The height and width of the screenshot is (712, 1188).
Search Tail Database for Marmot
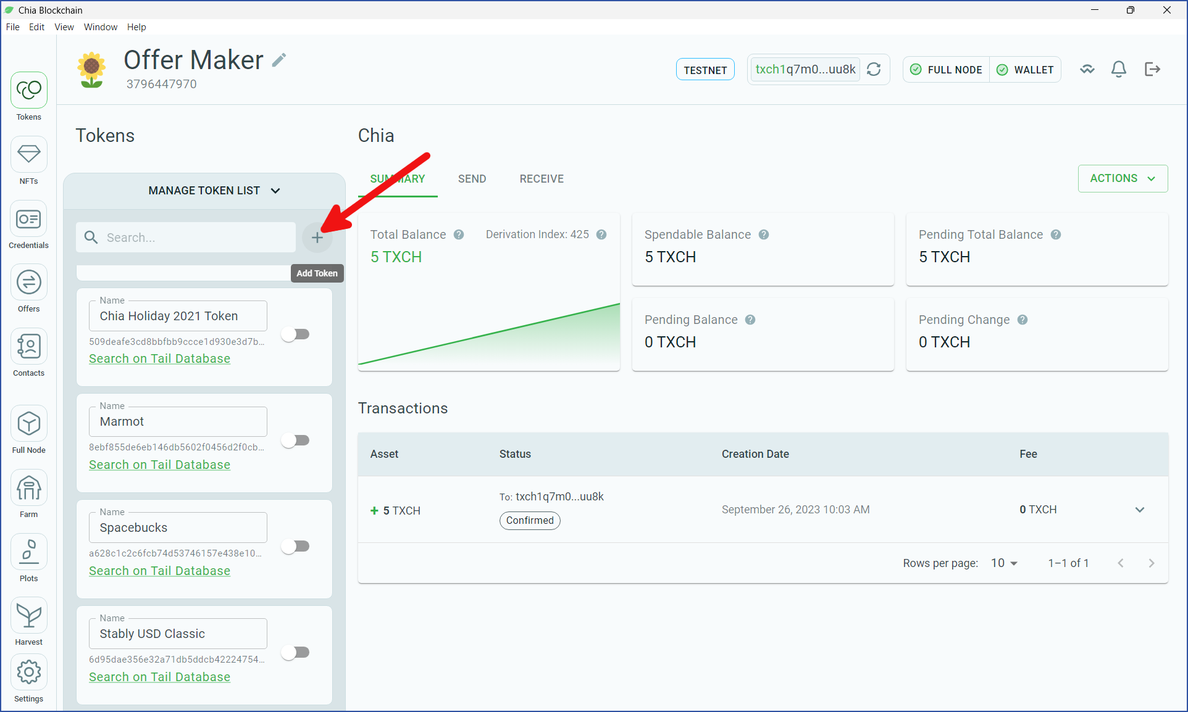pyautogui.click(x=159, y=465)
